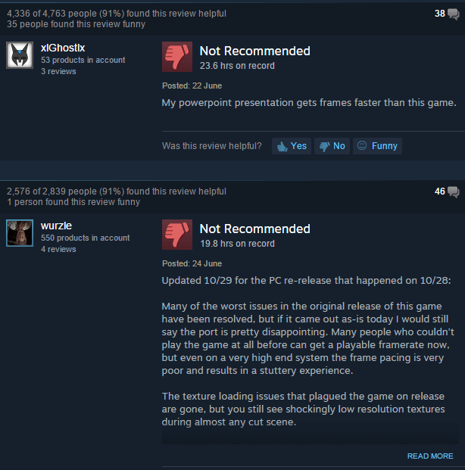The width and height of the screenshot is (465, 470).
Task: Vote No with thumbs-down button
Action: pos(332,146)
